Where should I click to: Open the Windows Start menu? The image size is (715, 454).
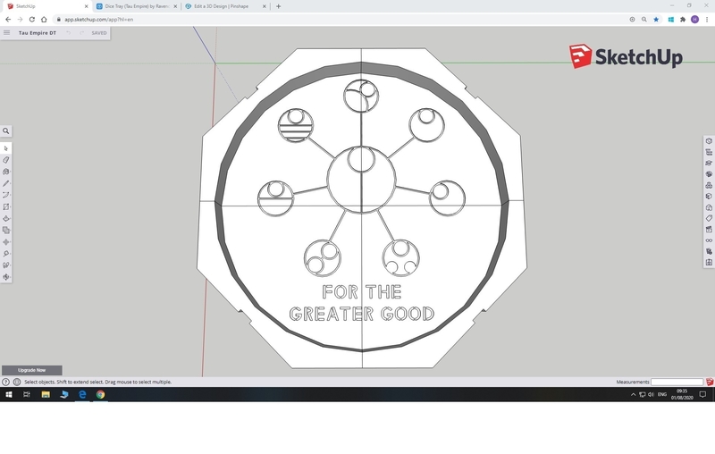pyautogui.click(x=9, y=394)
